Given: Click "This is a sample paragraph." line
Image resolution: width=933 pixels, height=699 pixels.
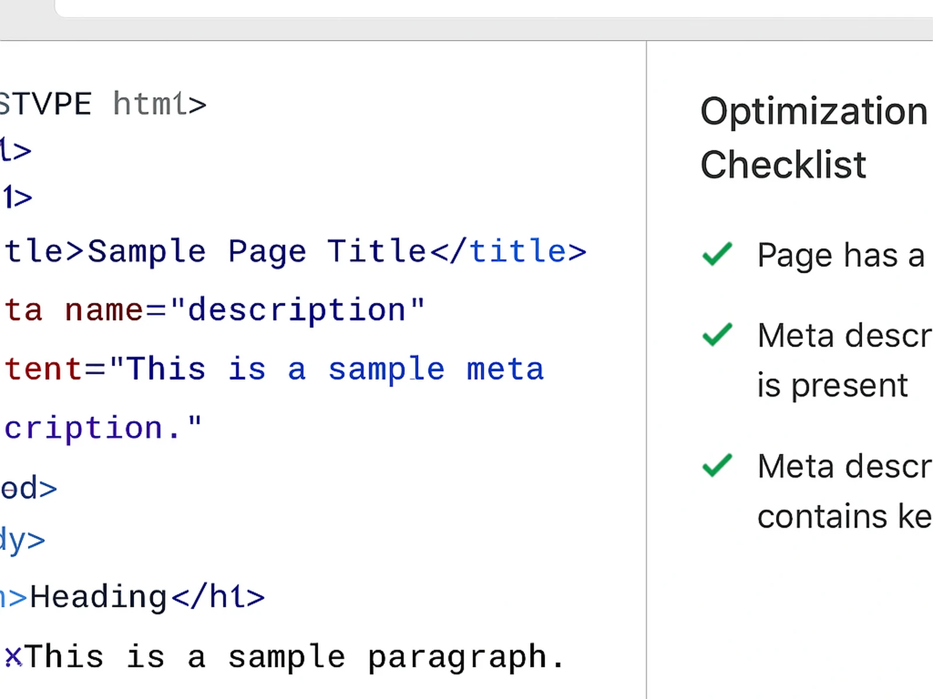Looking at the screenshot, I should 294,657.
